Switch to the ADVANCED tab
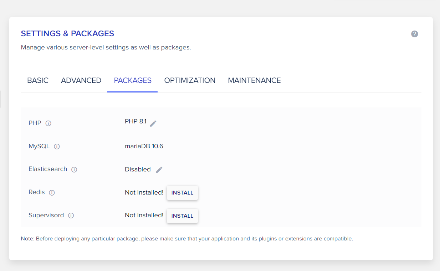This screenshot has width=440, height=271. pos(81,80)
